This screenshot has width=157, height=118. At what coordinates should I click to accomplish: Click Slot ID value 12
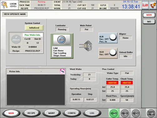[37, 43]
